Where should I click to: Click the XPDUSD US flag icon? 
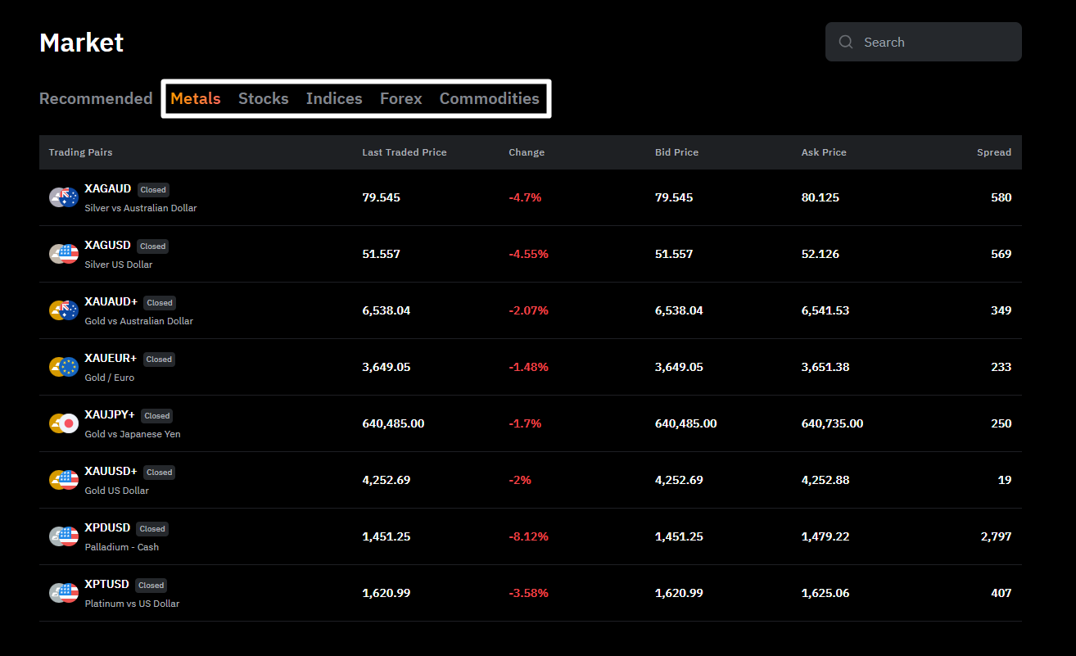coord(63,536)
